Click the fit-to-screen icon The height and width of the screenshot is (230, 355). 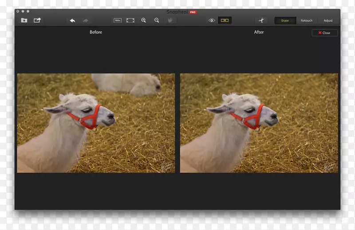[130, 20]
